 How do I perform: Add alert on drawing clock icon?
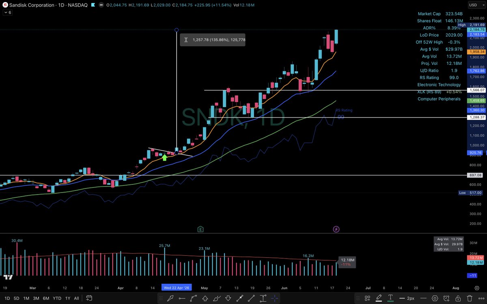(x=446, y=298)
